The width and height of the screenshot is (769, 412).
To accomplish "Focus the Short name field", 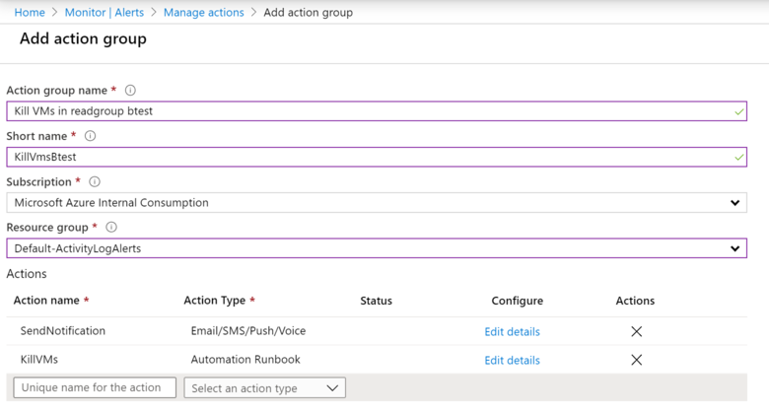I will [x=377, y=157].
